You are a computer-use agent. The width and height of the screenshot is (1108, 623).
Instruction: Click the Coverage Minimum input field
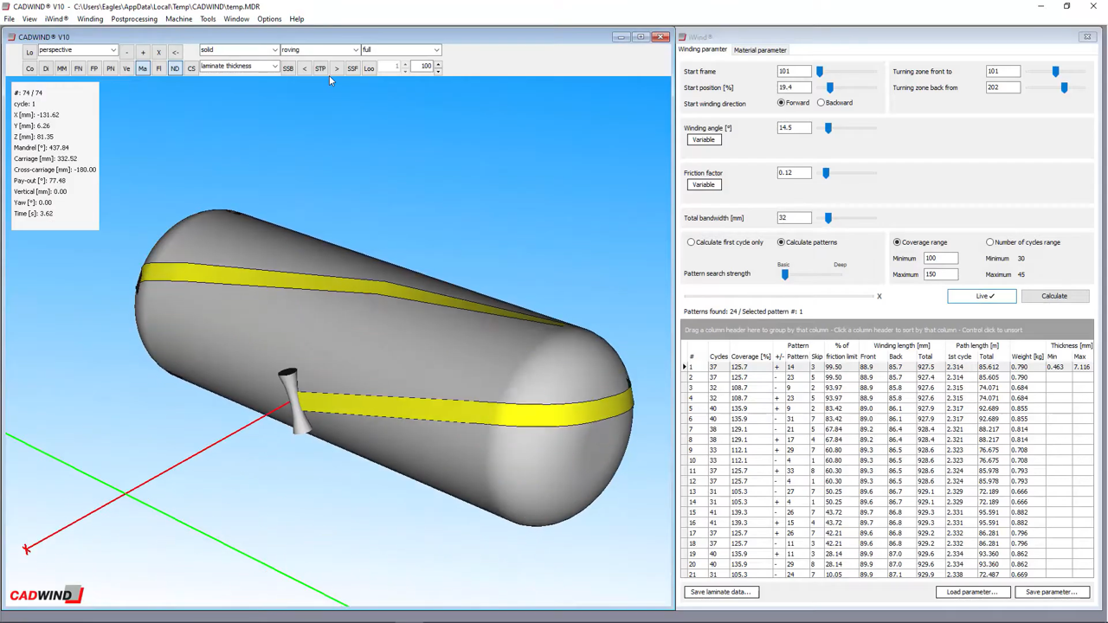tap(941, 258)
